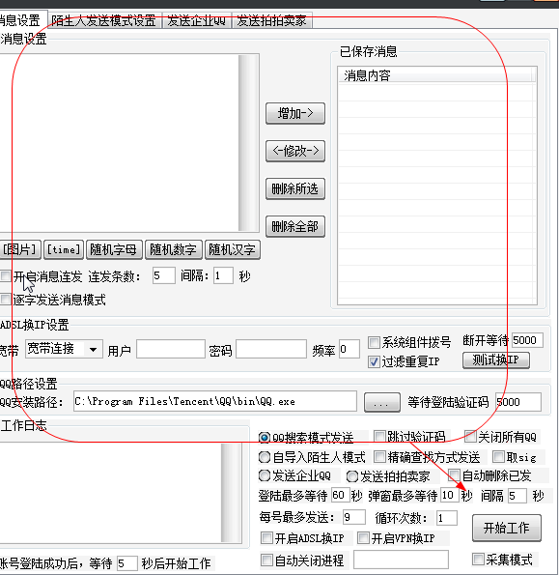Image resolution: width=559 pixels, height=575 pixels.
Task: Expand the 宽带连接 dropdown
Action: tap(93, 349)
